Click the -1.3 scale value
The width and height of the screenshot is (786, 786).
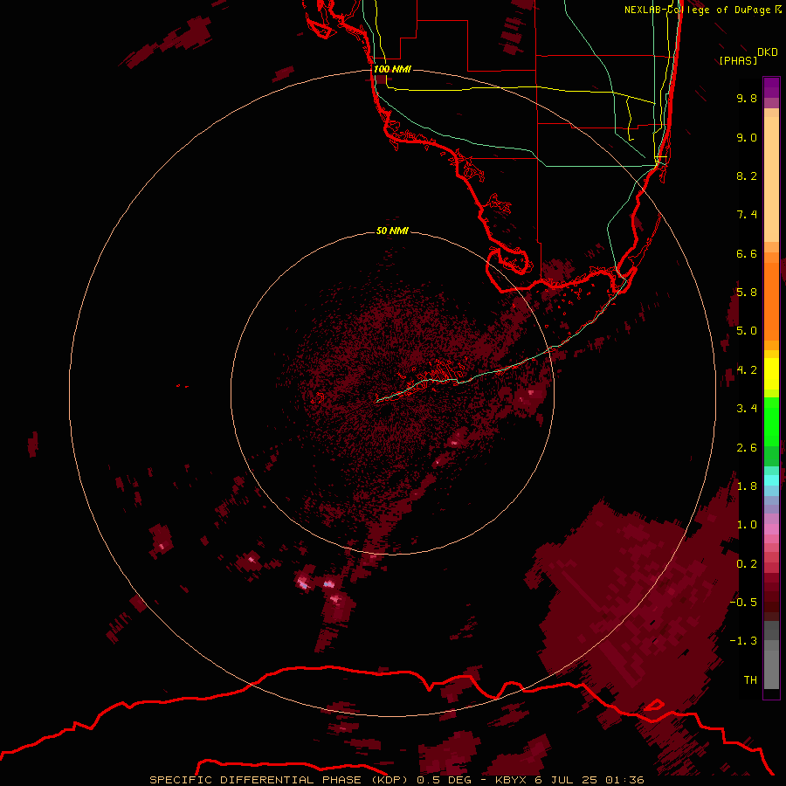click(x=743, y=641)
